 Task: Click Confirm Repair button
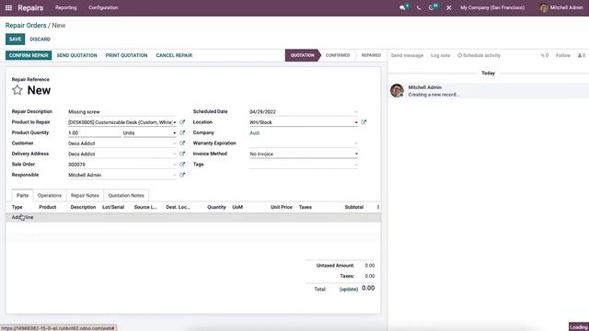[29, 55]
